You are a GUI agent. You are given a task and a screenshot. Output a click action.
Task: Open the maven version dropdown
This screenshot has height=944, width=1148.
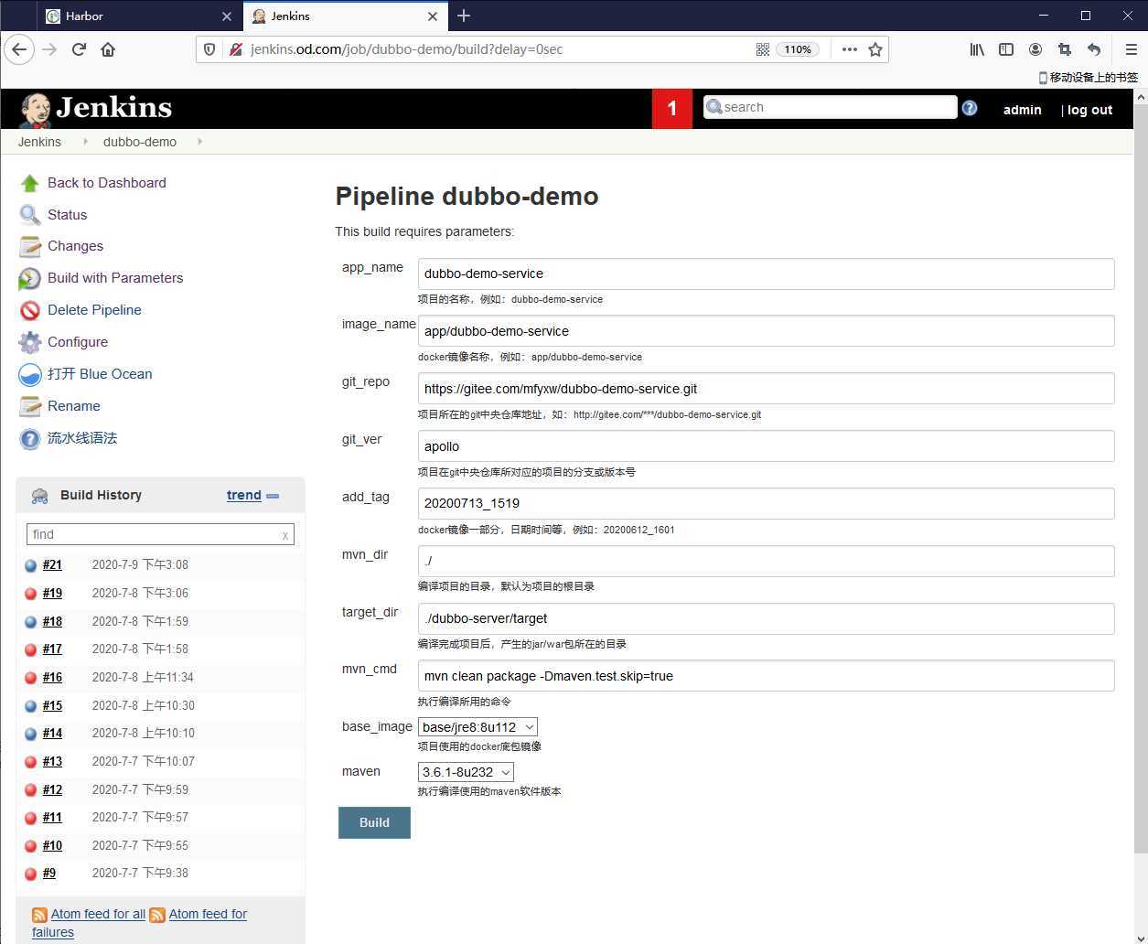click(466, 772)
